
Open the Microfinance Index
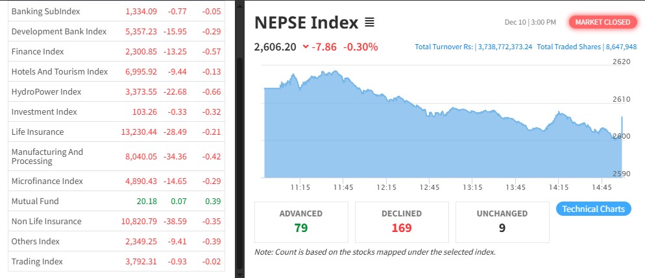click(47, 181)
